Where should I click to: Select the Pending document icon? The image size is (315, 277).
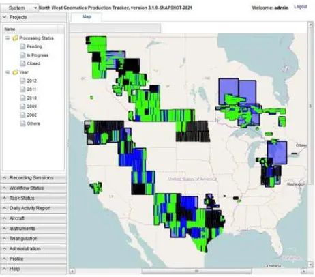(x=22, y=46)
